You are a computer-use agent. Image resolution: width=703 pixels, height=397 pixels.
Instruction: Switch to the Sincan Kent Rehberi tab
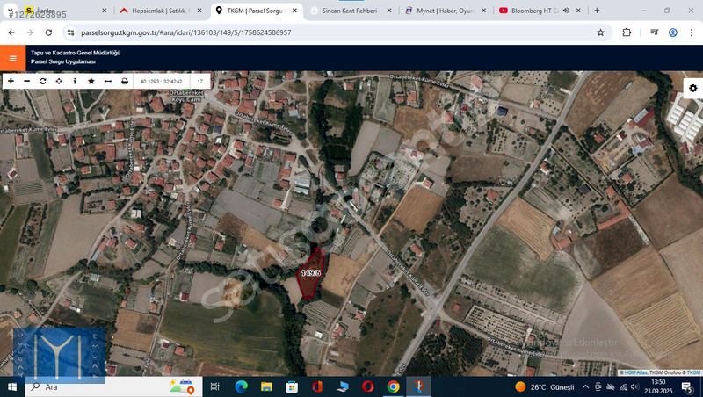coord(351,11)
